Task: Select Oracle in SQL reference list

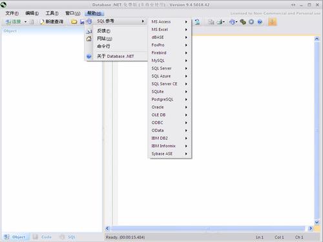Action: tap(170, 107)
